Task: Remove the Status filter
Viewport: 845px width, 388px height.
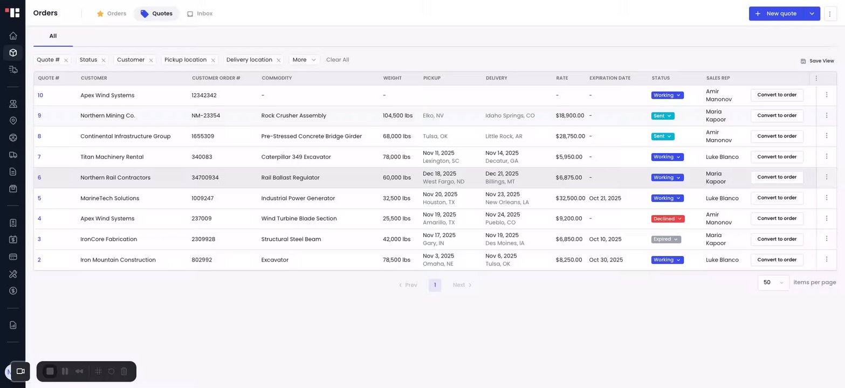Action: point(103,60)
